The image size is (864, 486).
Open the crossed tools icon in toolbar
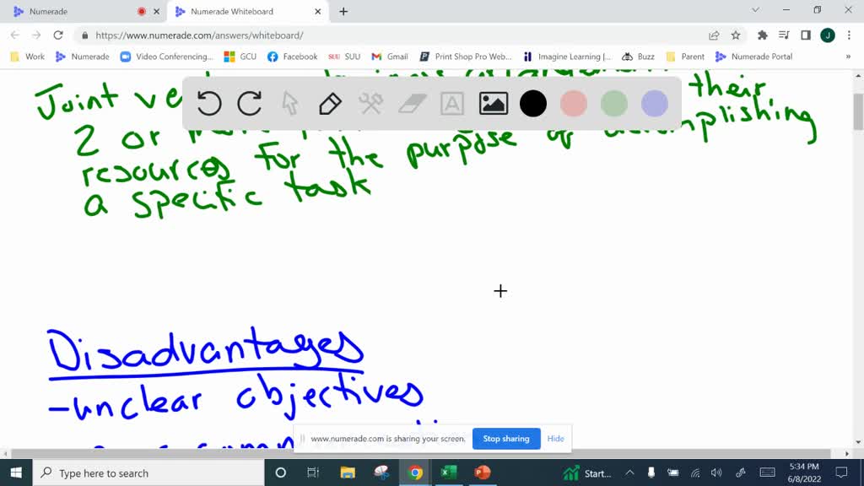371,104
